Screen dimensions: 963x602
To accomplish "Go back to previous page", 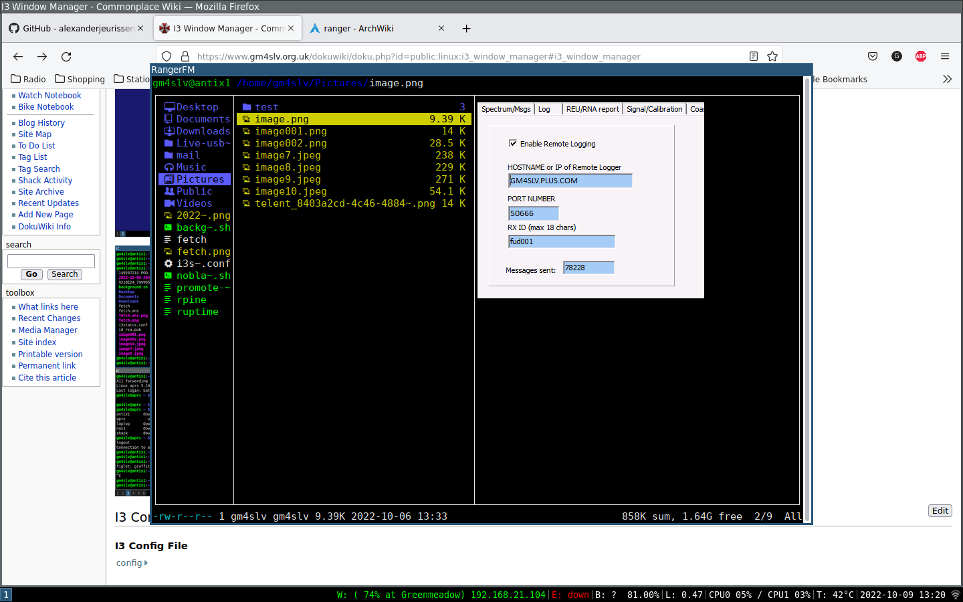I will 18,57.
